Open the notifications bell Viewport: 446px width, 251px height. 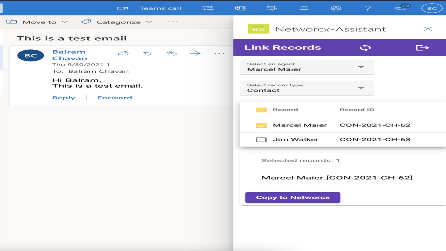[304, 8]
